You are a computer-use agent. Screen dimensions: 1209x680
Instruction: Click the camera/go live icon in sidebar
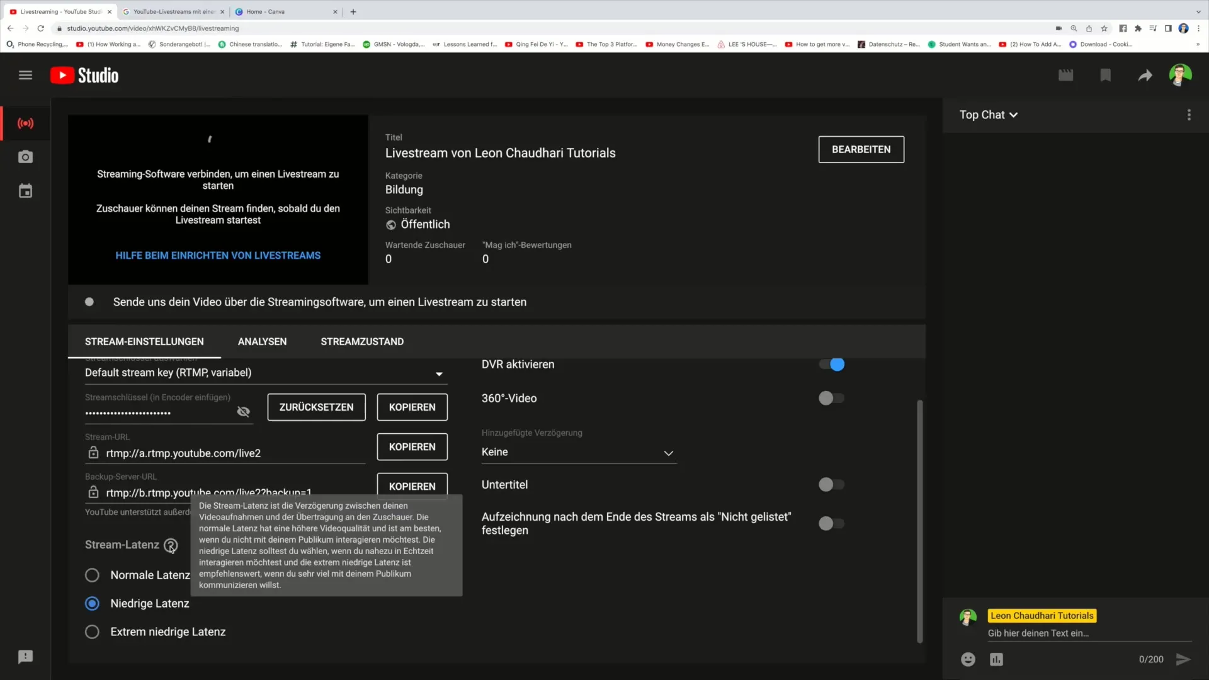[25, 157]
